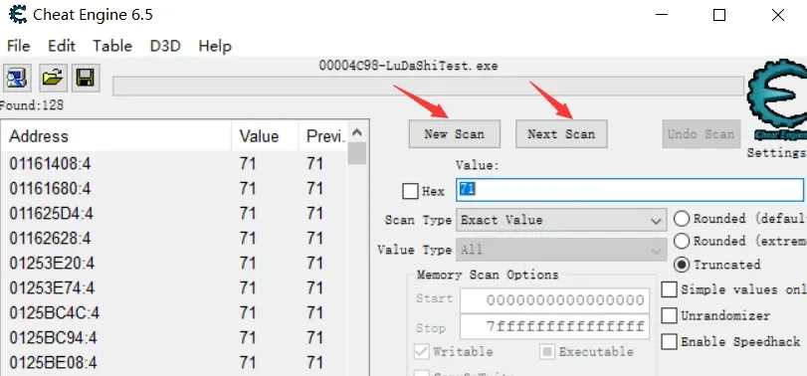
Task: Click the title bar Cheat Engine icon
Action: point(18,14)
